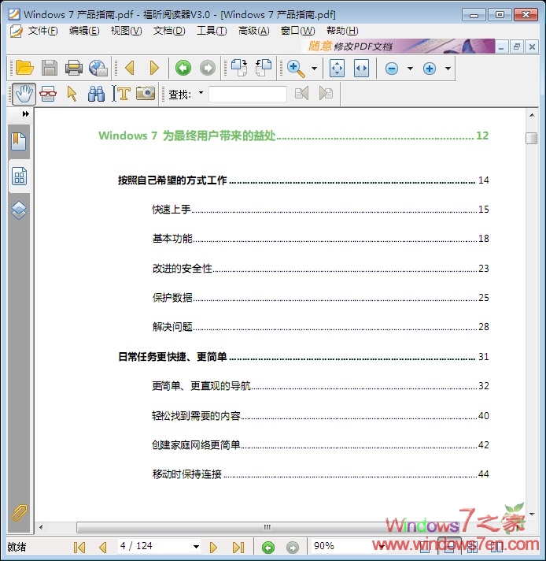The width and height of the screenshot is (546, 561).
Task: Go to previous page in status bar
Action: point(103,548)
